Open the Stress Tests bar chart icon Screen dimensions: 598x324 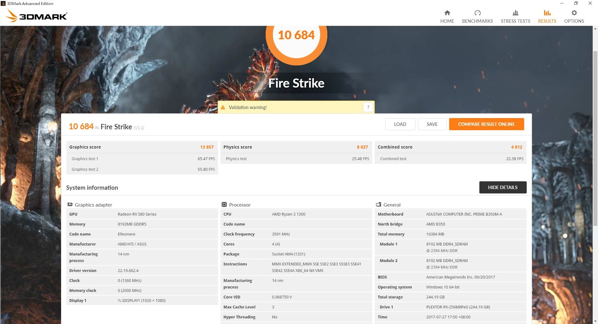[515, 13]
